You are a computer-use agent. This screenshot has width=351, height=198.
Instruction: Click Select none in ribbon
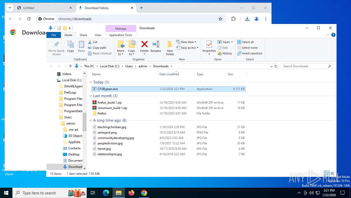247,48
